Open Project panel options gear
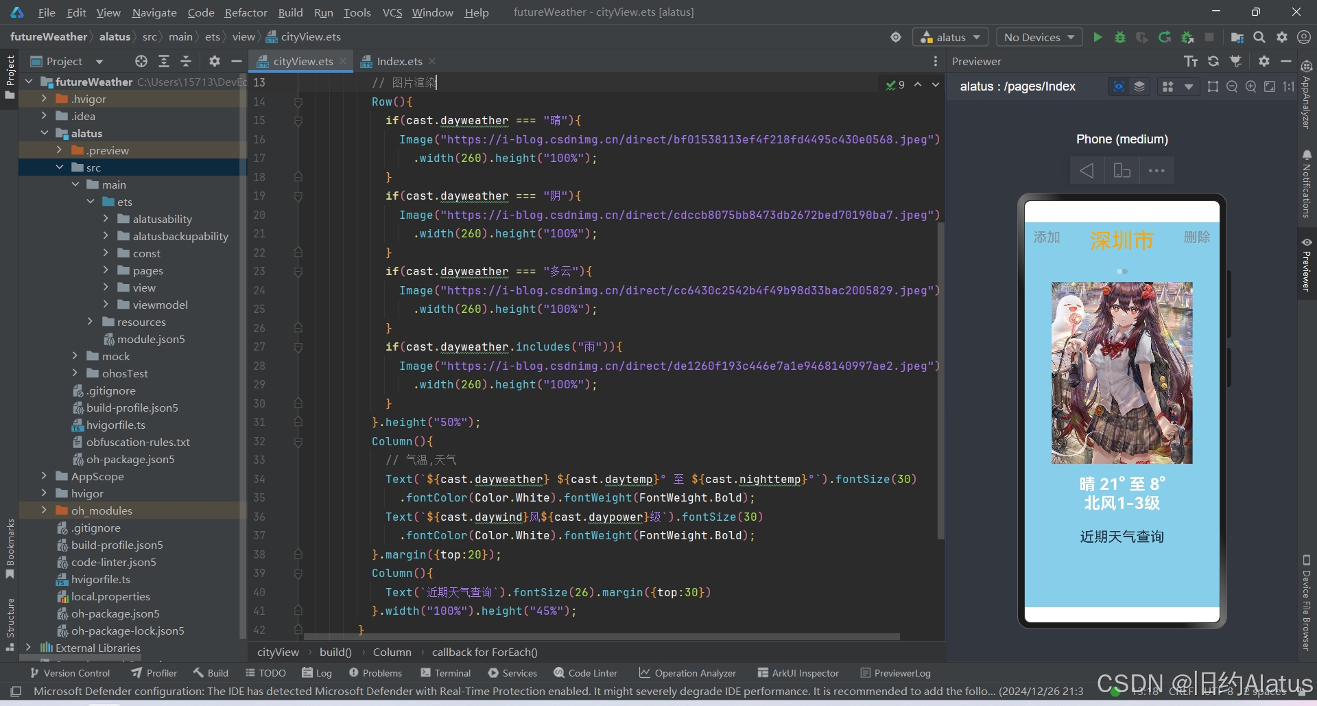 click(x=215, y=61)
